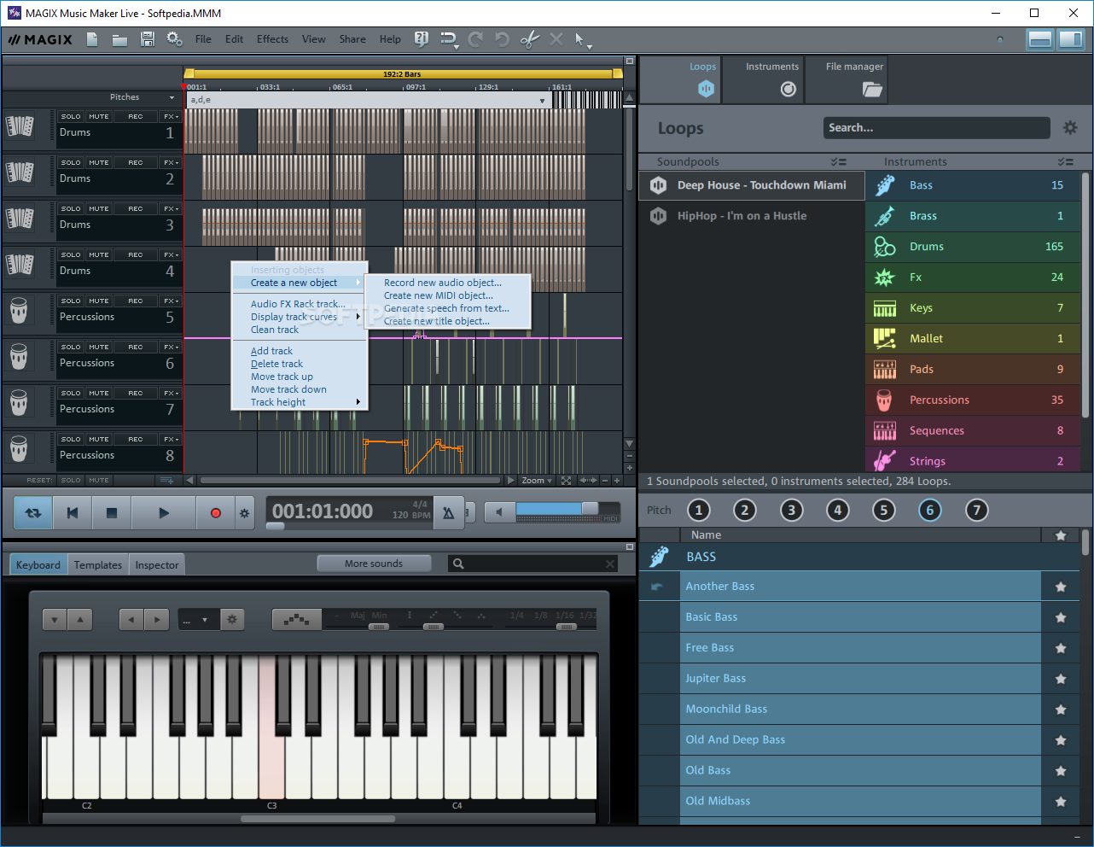Image resolution: width=1094 pixels, height=847 pixels.
Task: Open Loops settings gear beside search
Action: tap(1070, 128)
